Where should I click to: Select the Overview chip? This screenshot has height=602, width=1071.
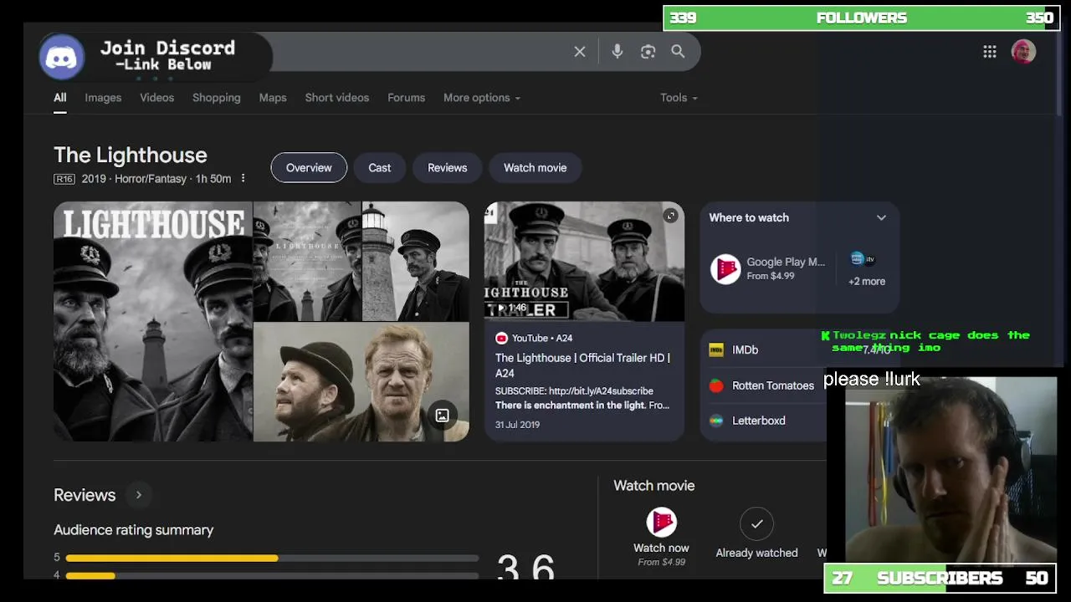(309, 168)
